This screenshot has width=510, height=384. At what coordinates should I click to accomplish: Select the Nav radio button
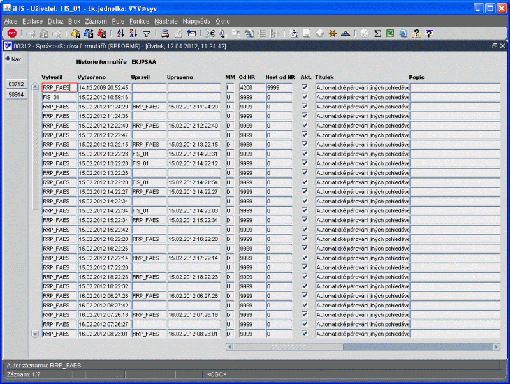(x=8, y=59)
